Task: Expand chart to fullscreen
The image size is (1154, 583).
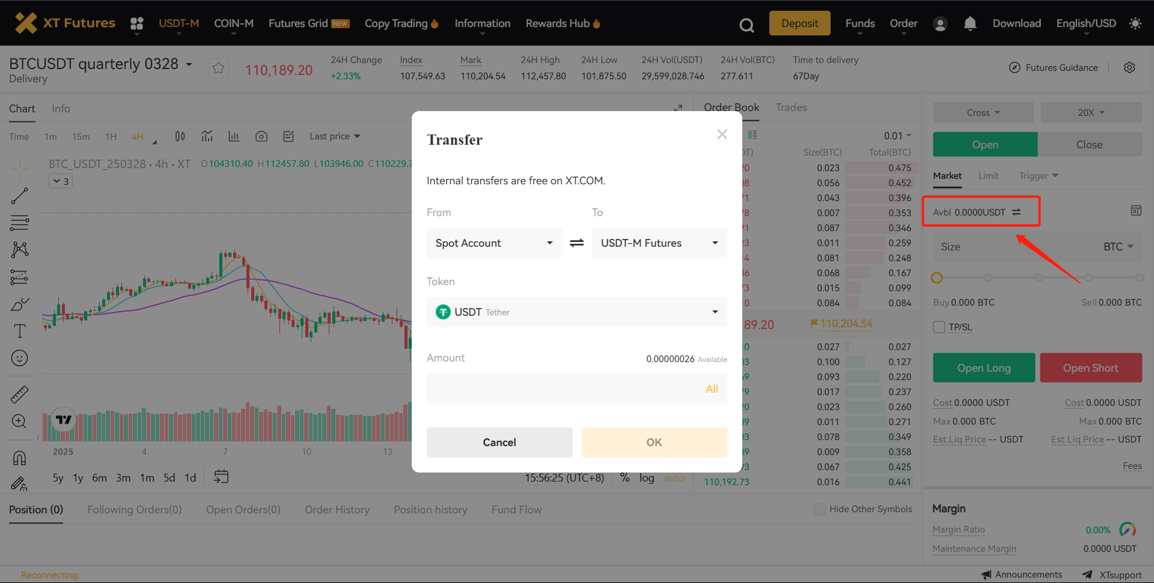Action: (678, 108)
